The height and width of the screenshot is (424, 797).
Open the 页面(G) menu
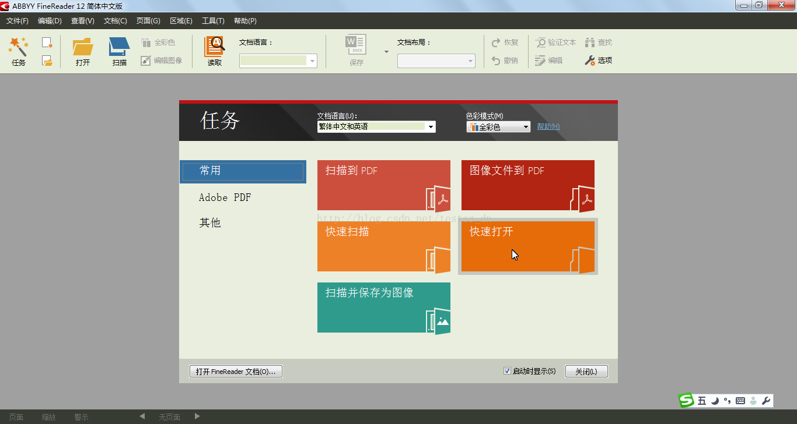click(x=148, y=21)
